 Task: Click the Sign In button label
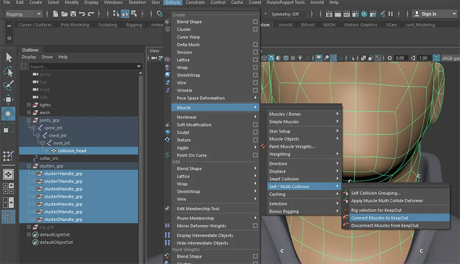pos(429,14)
